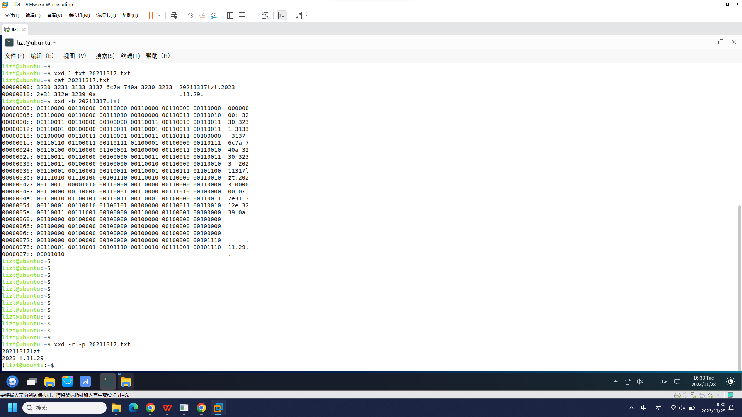Show hidden tray icons chevron in Windows taskbar
Image resolution: width=742 pixels, height=417 pixels.
pyautogui.click(x=631, y=408)
